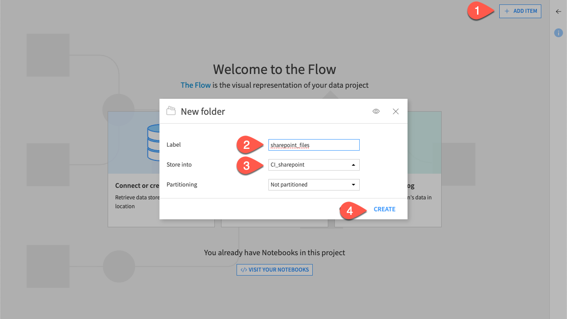Toggle the eye preview in New folder dialog
The height and width of the screenshot is (319, 567).
coord(376,111)
